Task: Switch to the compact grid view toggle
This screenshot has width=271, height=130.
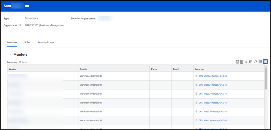Action: pos(260,61)
